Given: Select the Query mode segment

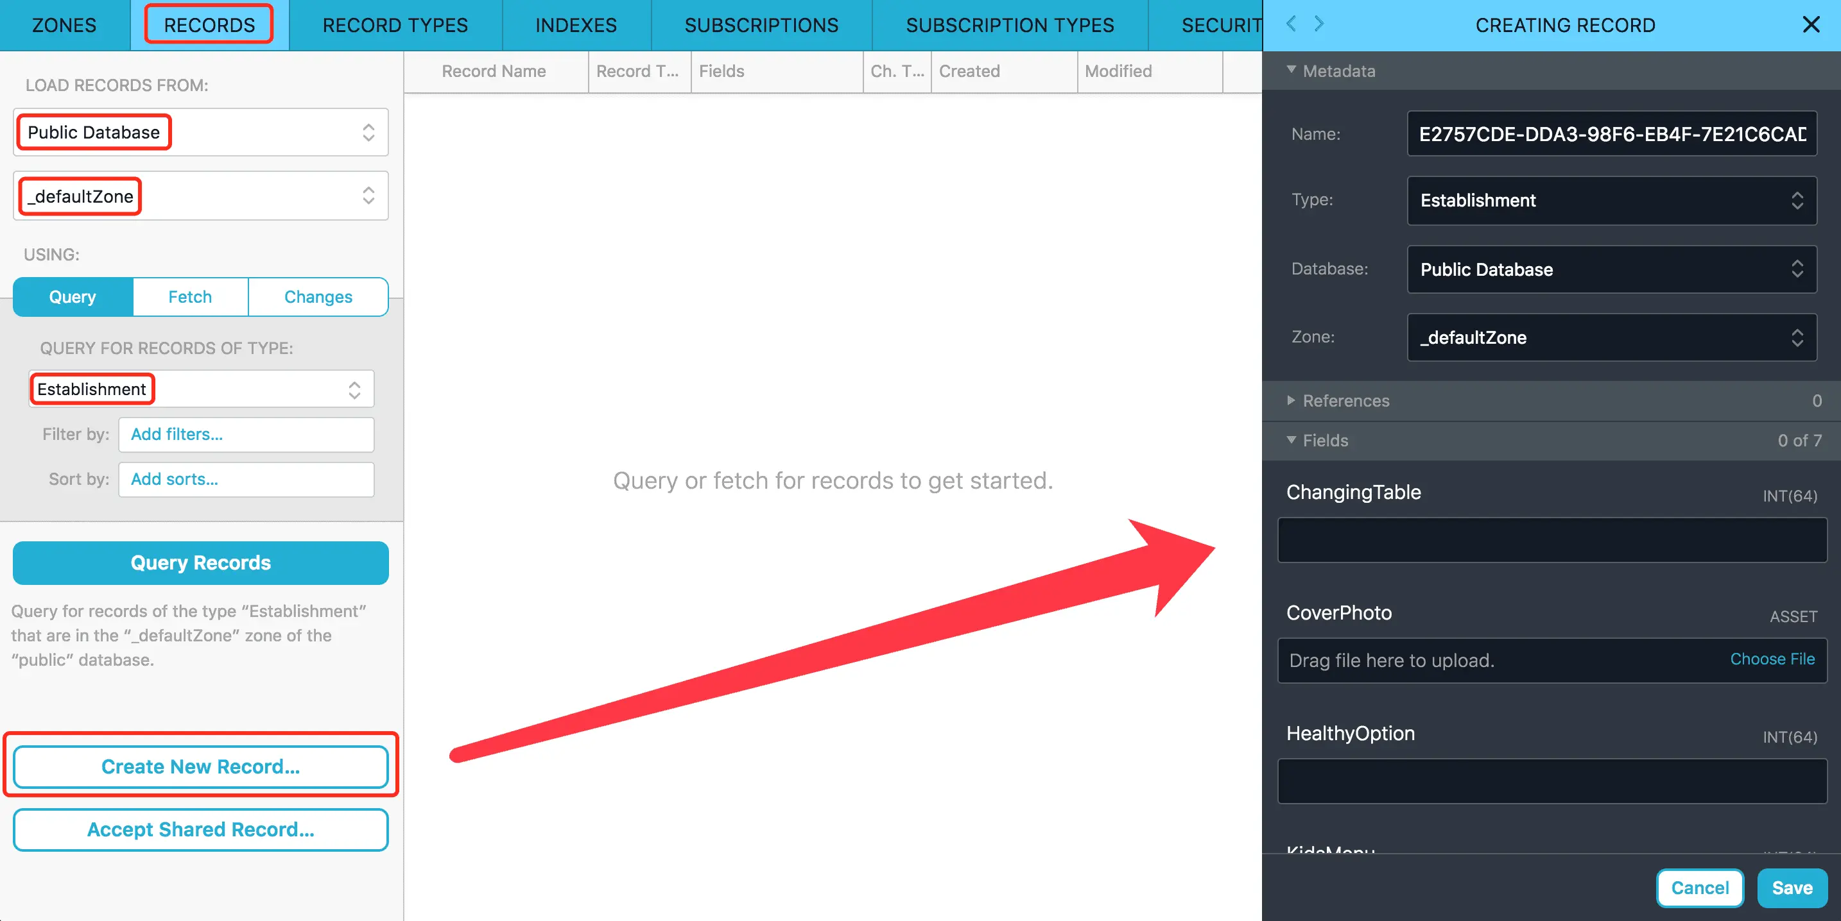Looking at the screenshot, I should [x=72, y=297].
